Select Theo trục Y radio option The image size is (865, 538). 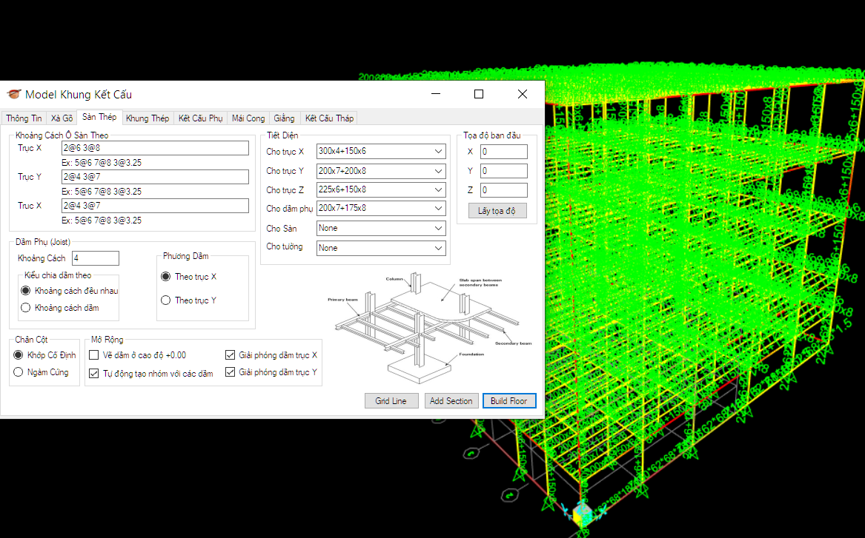click(x=166, y=300)
